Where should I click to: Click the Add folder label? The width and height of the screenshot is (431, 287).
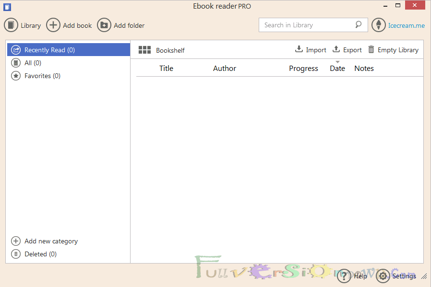(x=129, y=25)
